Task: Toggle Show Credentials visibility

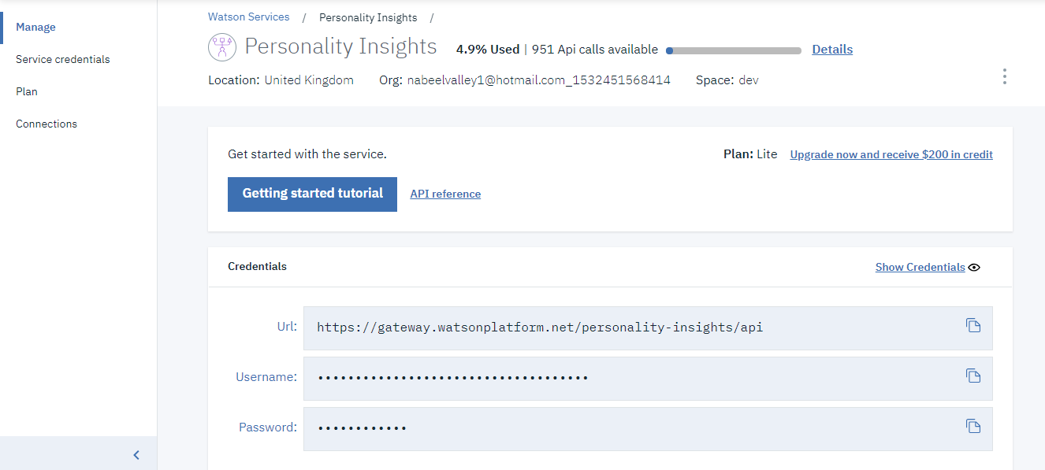Action: (920, 267)
